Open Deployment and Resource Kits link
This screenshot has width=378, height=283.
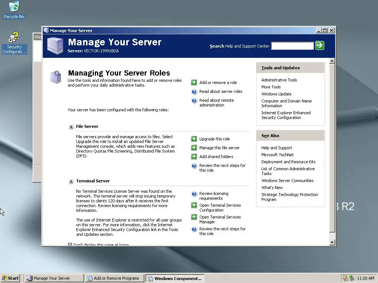point(288,162)
